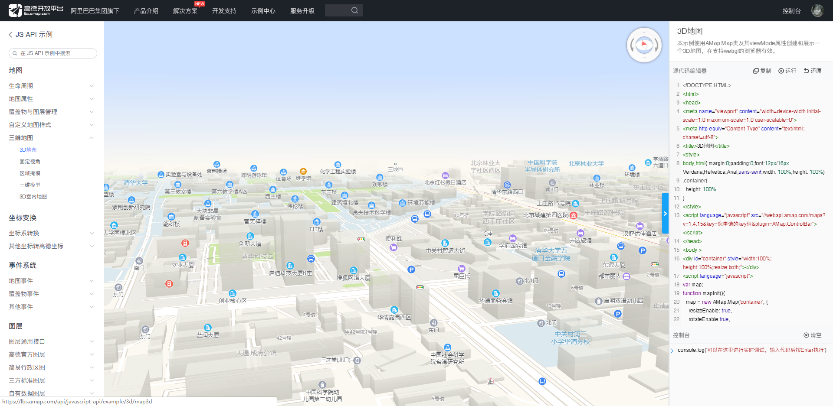
Task: Click the 都市丽人 shop marker icon
Action: (x=626, y=276)
